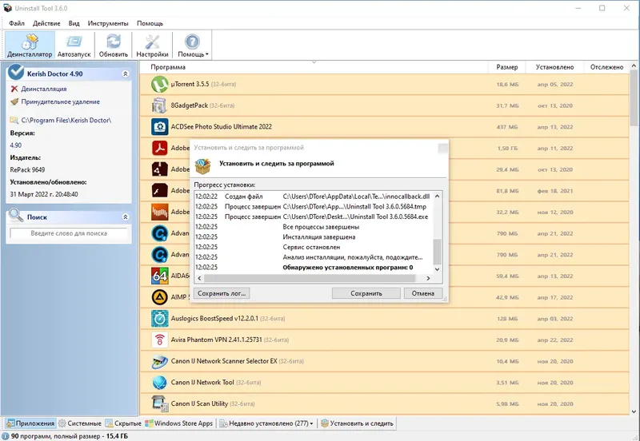Click status bar info icon

click(6, 436)
